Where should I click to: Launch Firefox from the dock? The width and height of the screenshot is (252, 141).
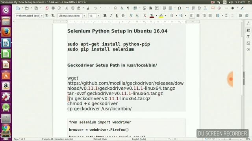click(x=6, y=32)
